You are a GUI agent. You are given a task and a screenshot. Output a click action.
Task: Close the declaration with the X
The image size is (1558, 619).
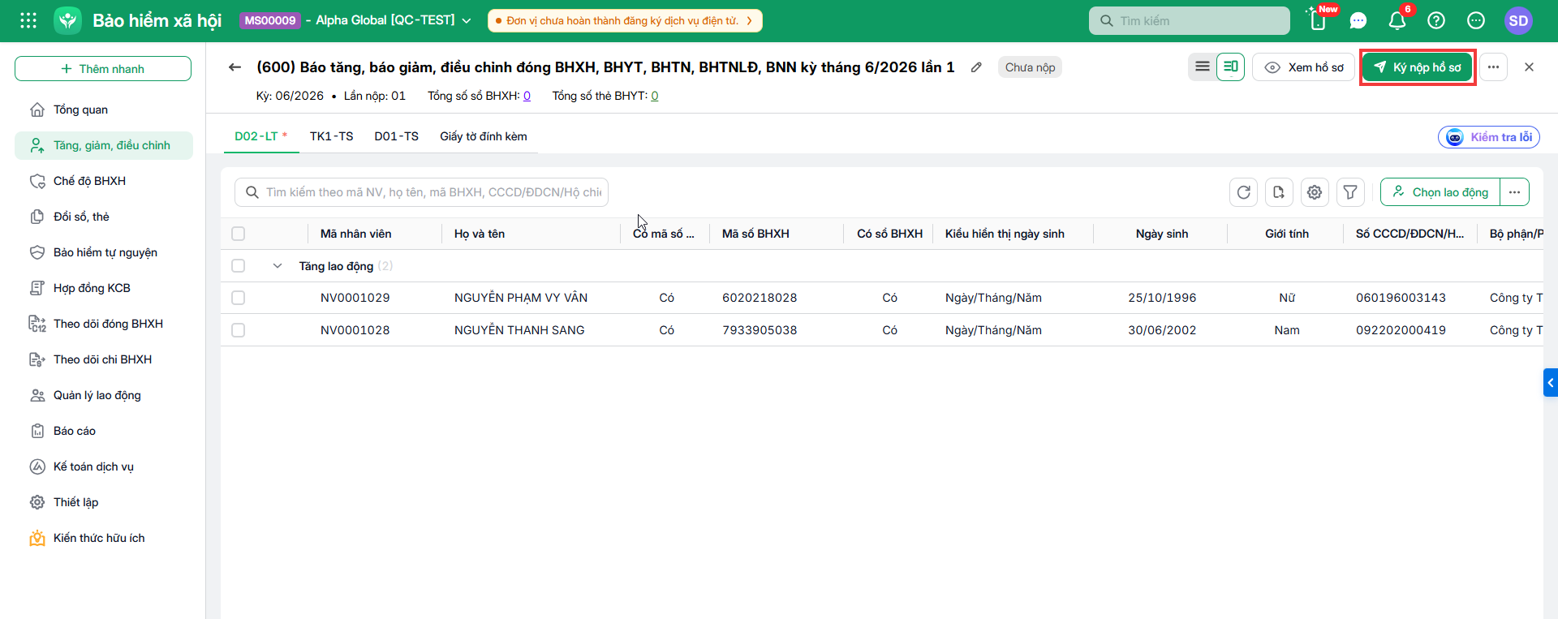(x=1529, y=67)
